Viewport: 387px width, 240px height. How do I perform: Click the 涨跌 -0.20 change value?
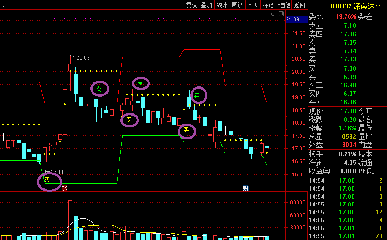click(x=349, y=120)
